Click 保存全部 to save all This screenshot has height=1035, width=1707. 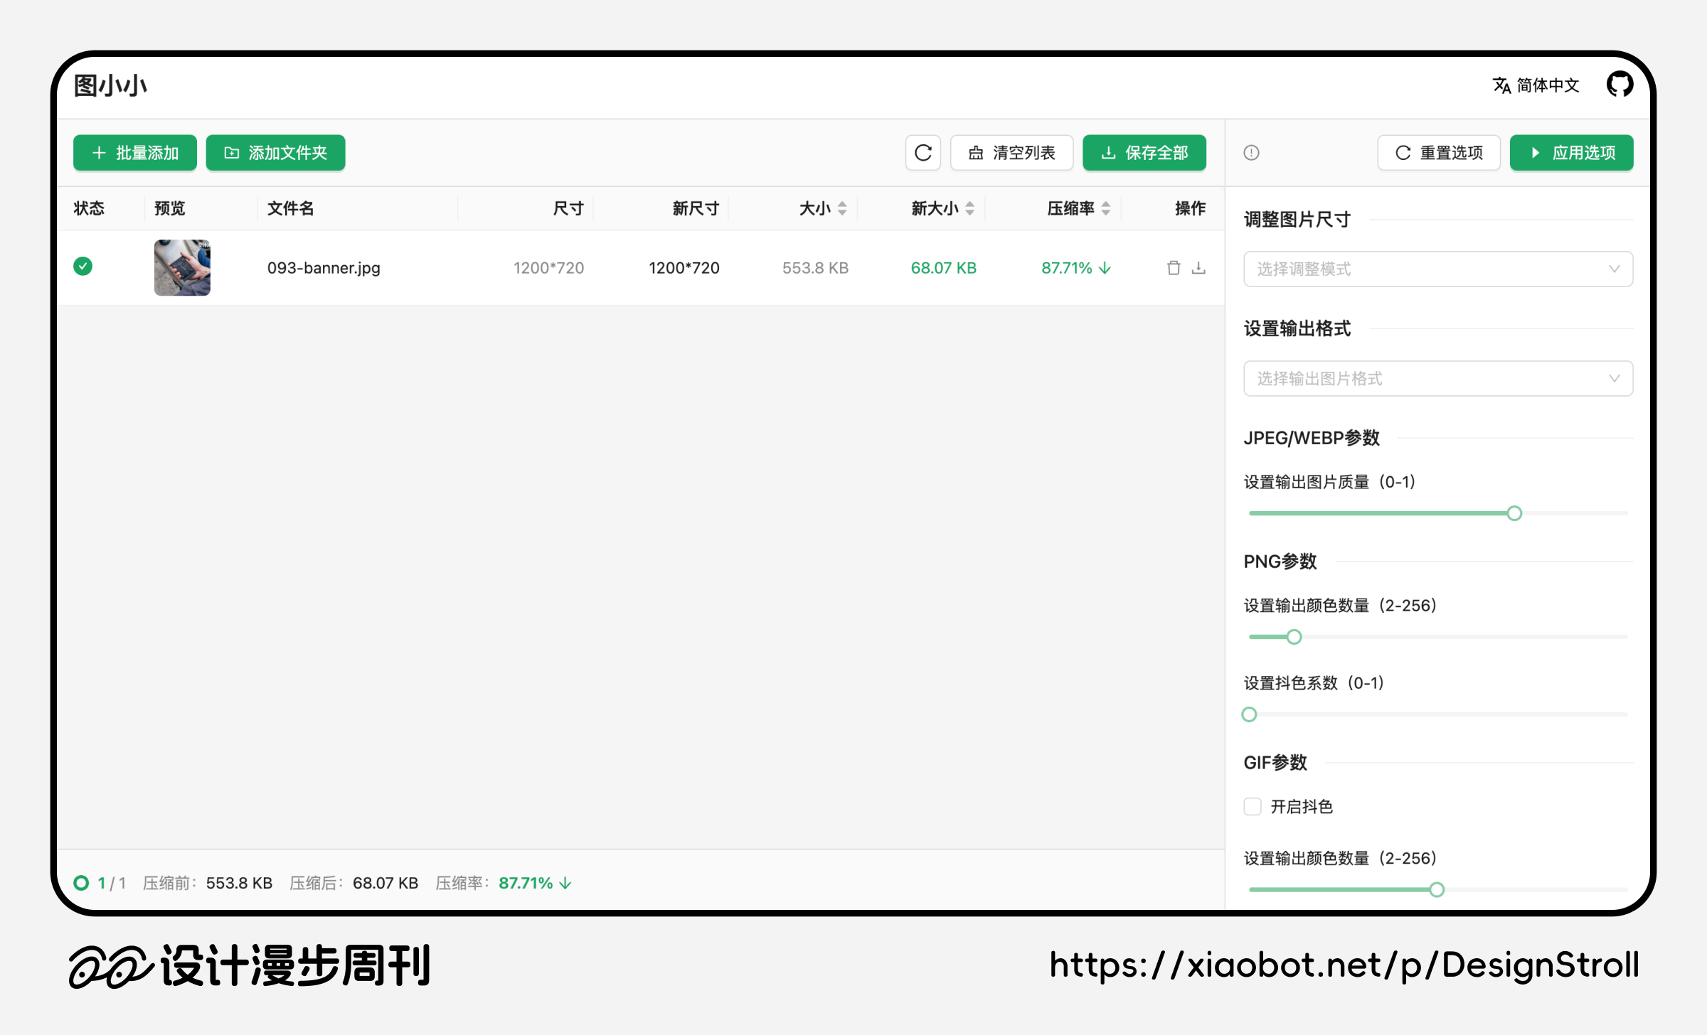click(1144, 153)
